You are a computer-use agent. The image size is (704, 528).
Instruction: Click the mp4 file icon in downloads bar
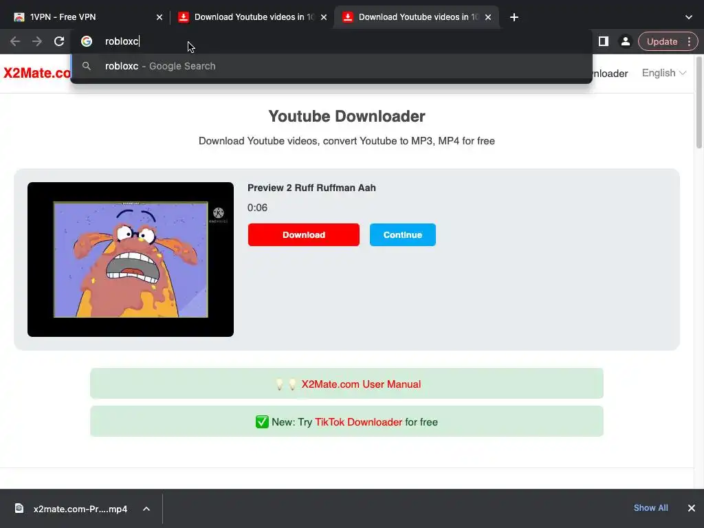pos(19,508)
